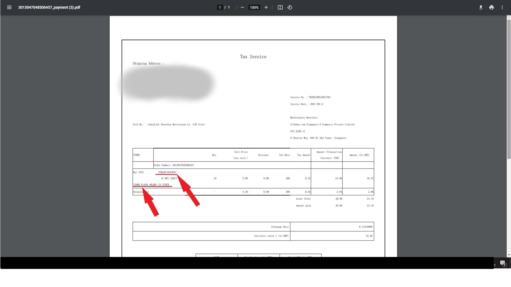Print the invoice document
Viewport: 511px width, 287px height.
[491, 7]
